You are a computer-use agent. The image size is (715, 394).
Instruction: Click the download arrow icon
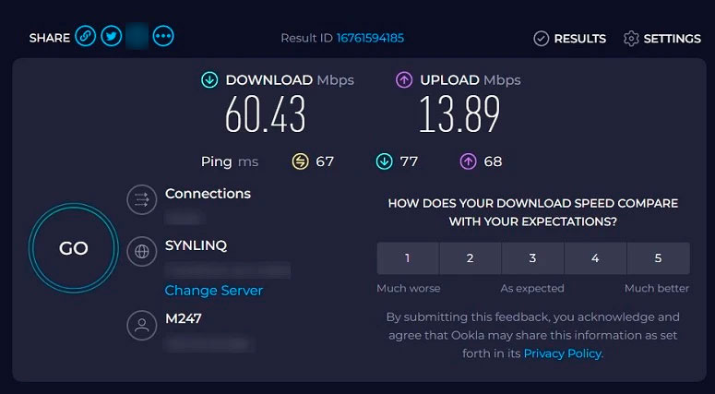coord(209,80)
